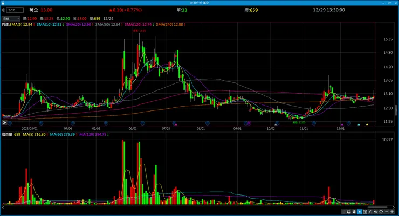Click the 05/02 date axis label
The width and height of the screenshot is (399, 216).
click(x=96, y=129)
